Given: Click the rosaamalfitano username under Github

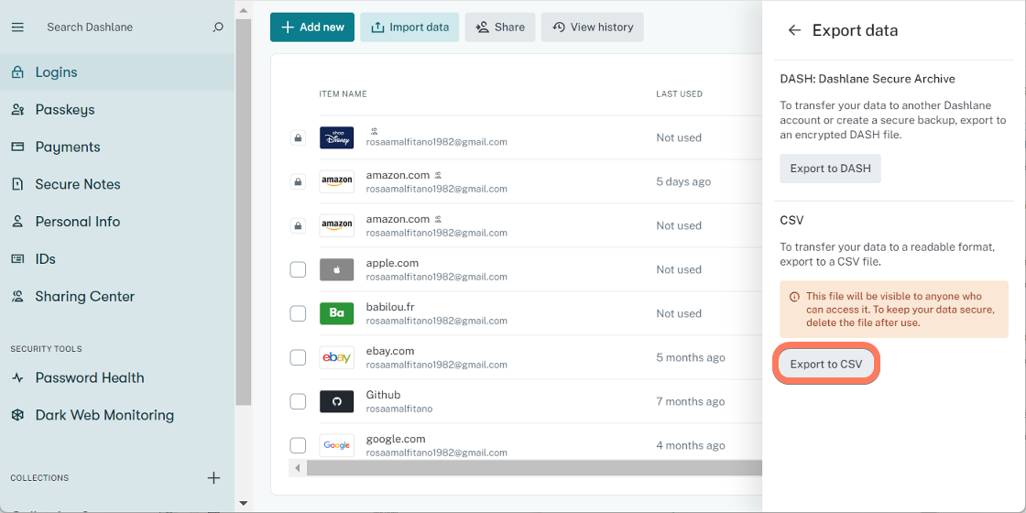Looking at the screenshot, I should (398, 409).
